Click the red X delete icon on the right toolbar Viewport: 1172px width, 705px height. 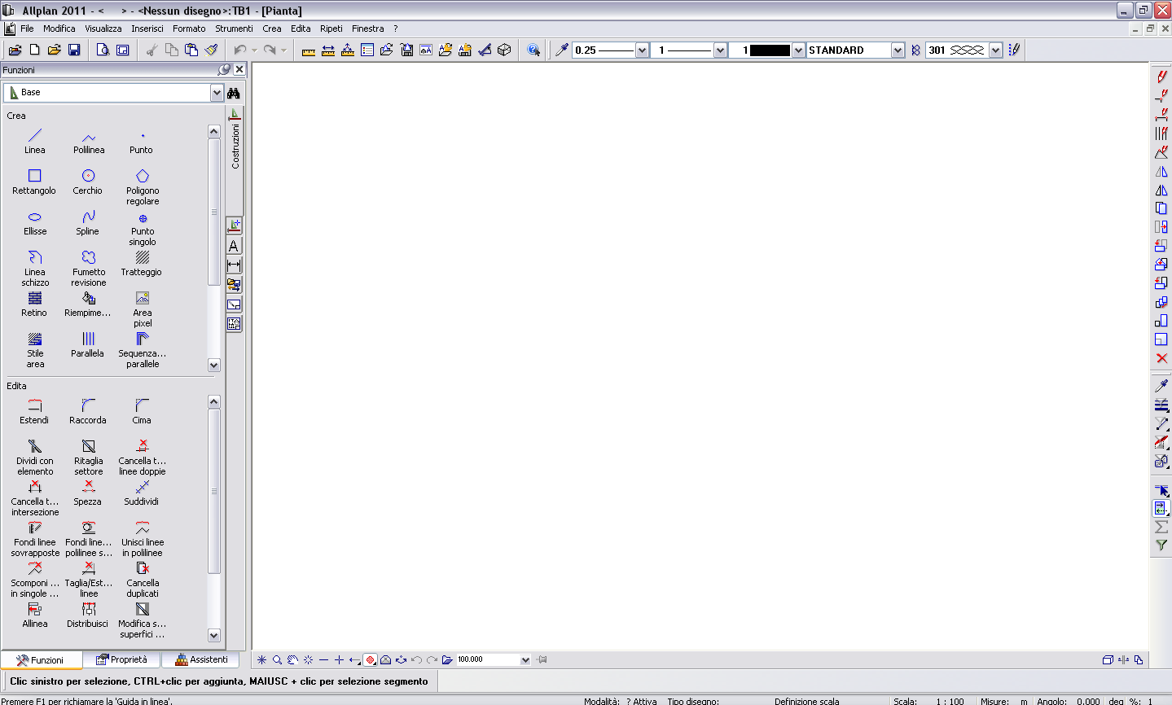(x=1161, y=358)
